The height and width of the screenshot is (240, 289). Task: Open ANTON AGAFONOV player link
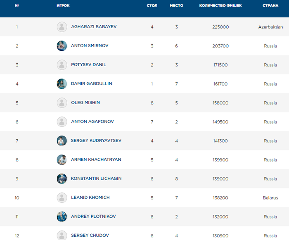click(92, 121)
